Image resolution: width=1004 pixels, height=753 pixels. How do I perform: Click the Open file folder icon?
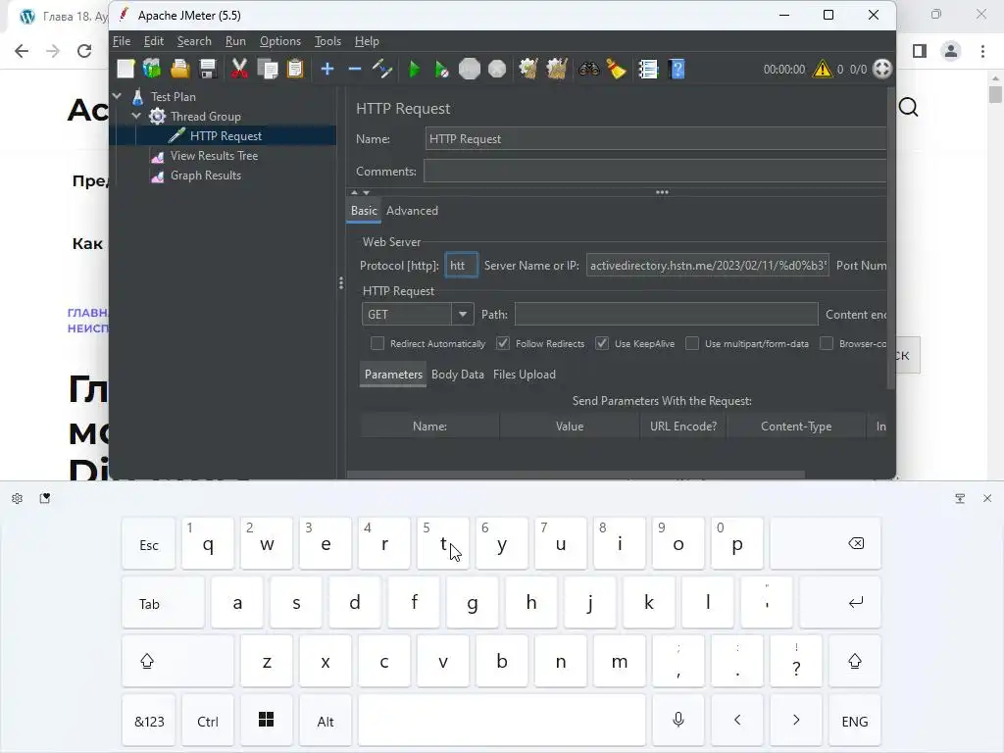point(180,69)
